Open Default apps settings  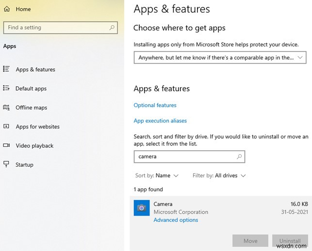tap(31, 89)
